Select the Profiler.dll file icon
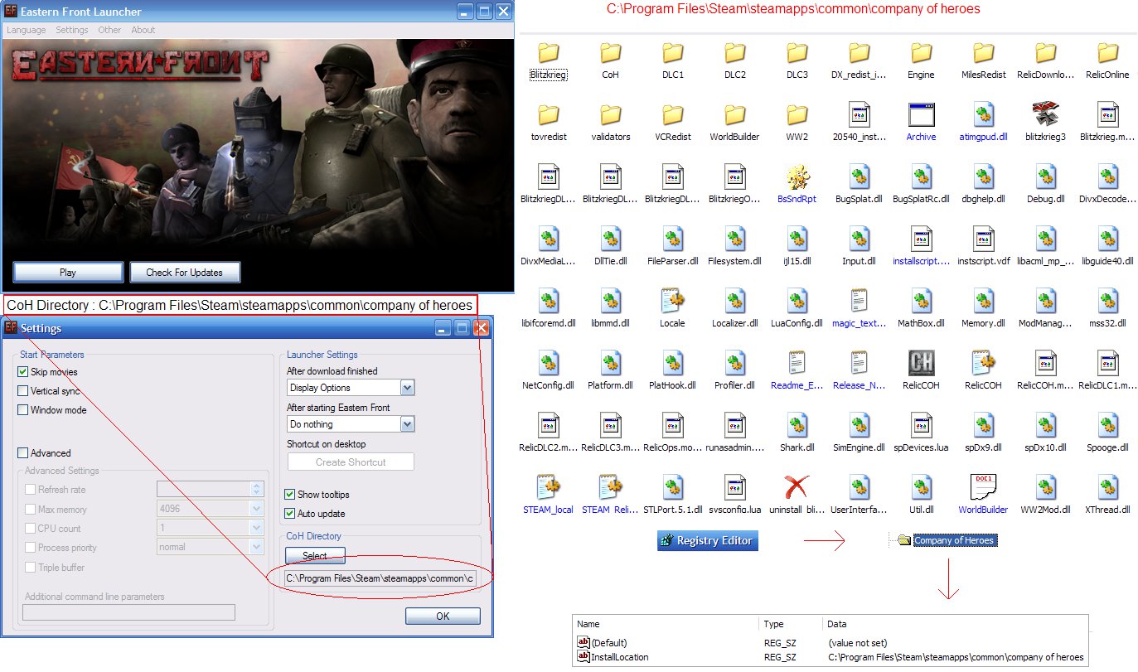This screenshot has height=672, width=1138. 735,363
